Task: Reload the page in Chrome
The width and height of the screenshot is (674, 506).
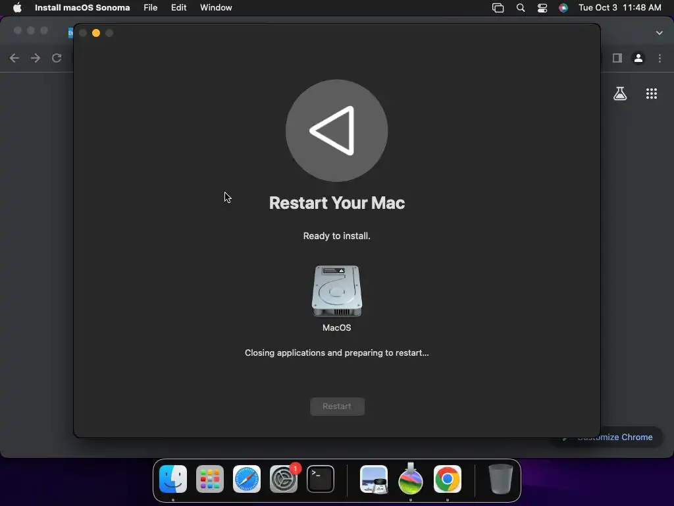Action: (x=57, y=58)
